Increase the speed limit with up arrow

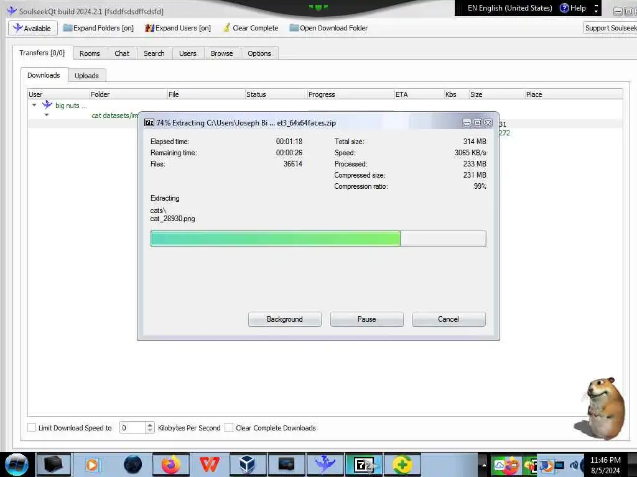point(150,425)
